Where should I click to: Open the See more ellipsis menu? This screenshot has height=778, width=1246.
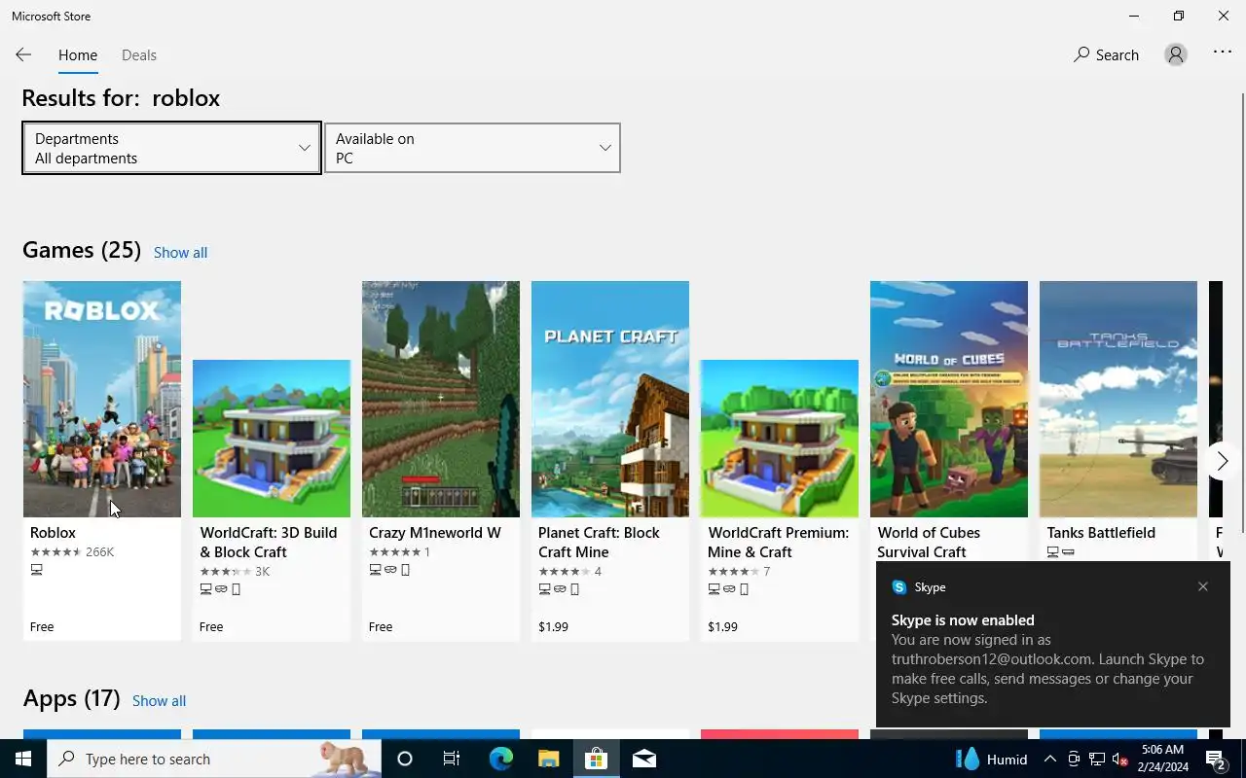tap(1223, 53)
